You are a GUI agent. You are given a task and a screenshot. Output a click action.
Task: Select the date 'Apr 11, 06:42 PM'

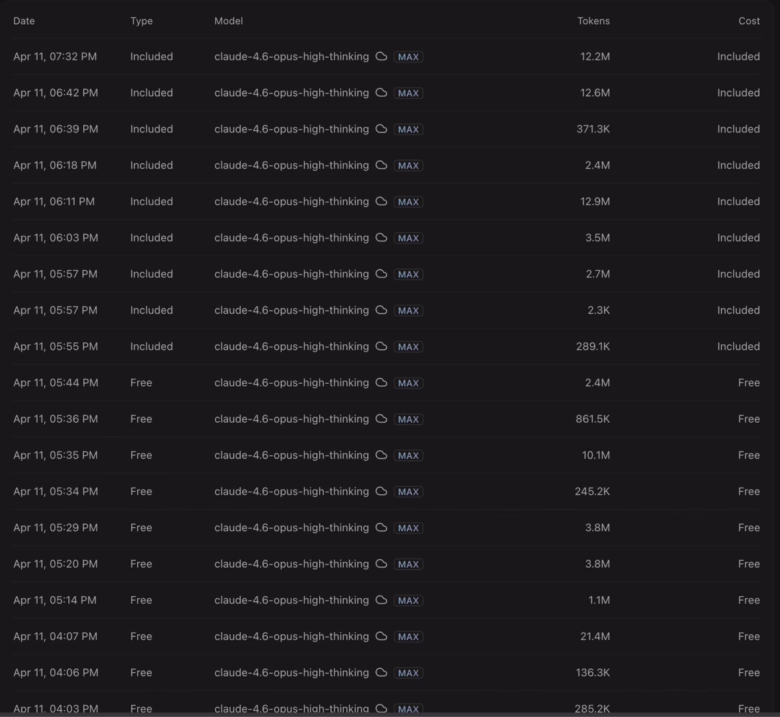(56, 93)
